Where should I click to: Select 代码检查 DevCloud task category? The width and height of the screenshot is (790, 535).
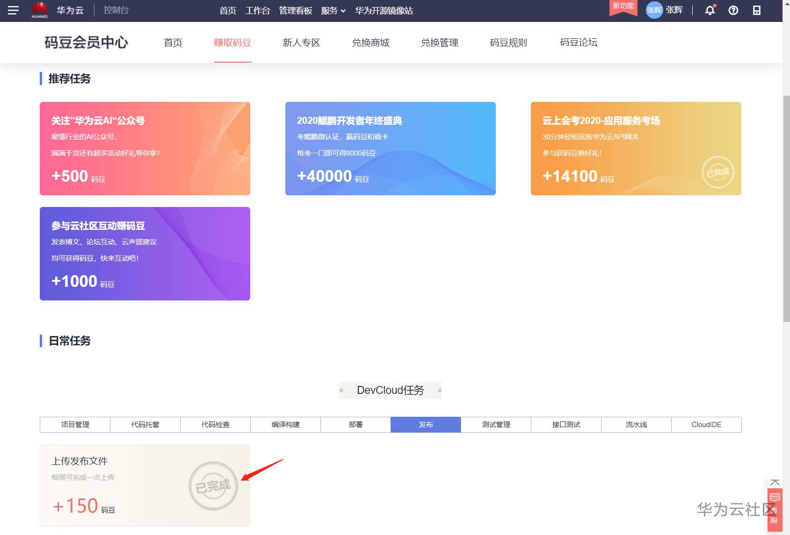[x=216, y=425]
